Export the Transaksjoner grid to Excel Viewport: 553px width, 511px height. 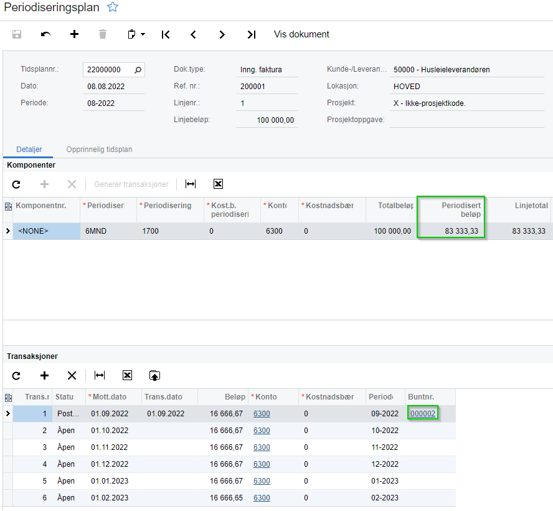[x=127, y=375]
